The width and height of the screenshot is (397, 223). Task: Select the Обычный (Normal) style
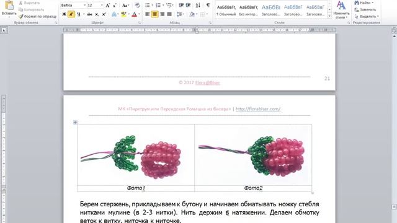tap(226, 10)
